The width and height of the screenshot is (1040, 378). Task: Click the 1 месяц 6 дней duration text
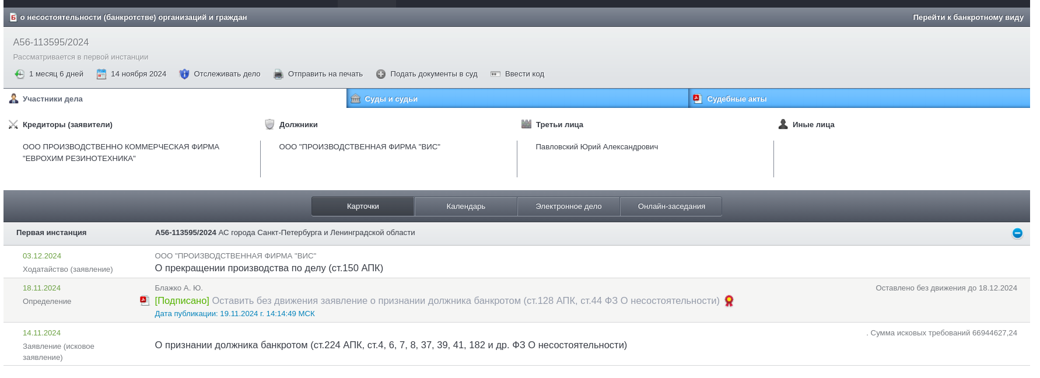56,74
